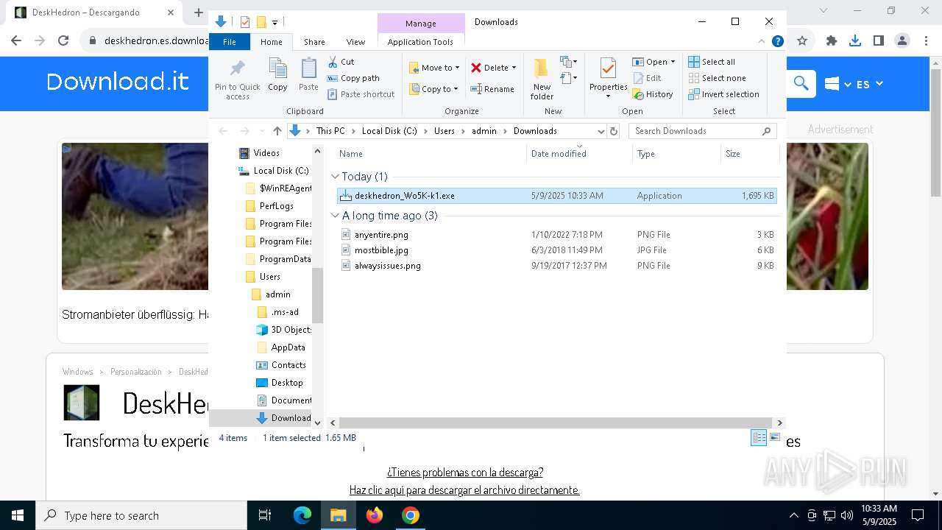Click the Copy ribbon button

point(277,75)
